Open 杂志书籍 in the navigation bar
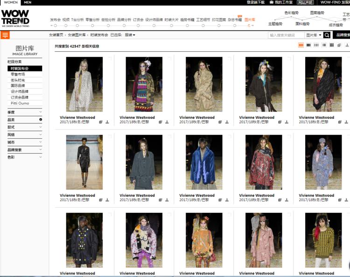The width and height of the screenshot is (350, 277). tap(235, 20)
